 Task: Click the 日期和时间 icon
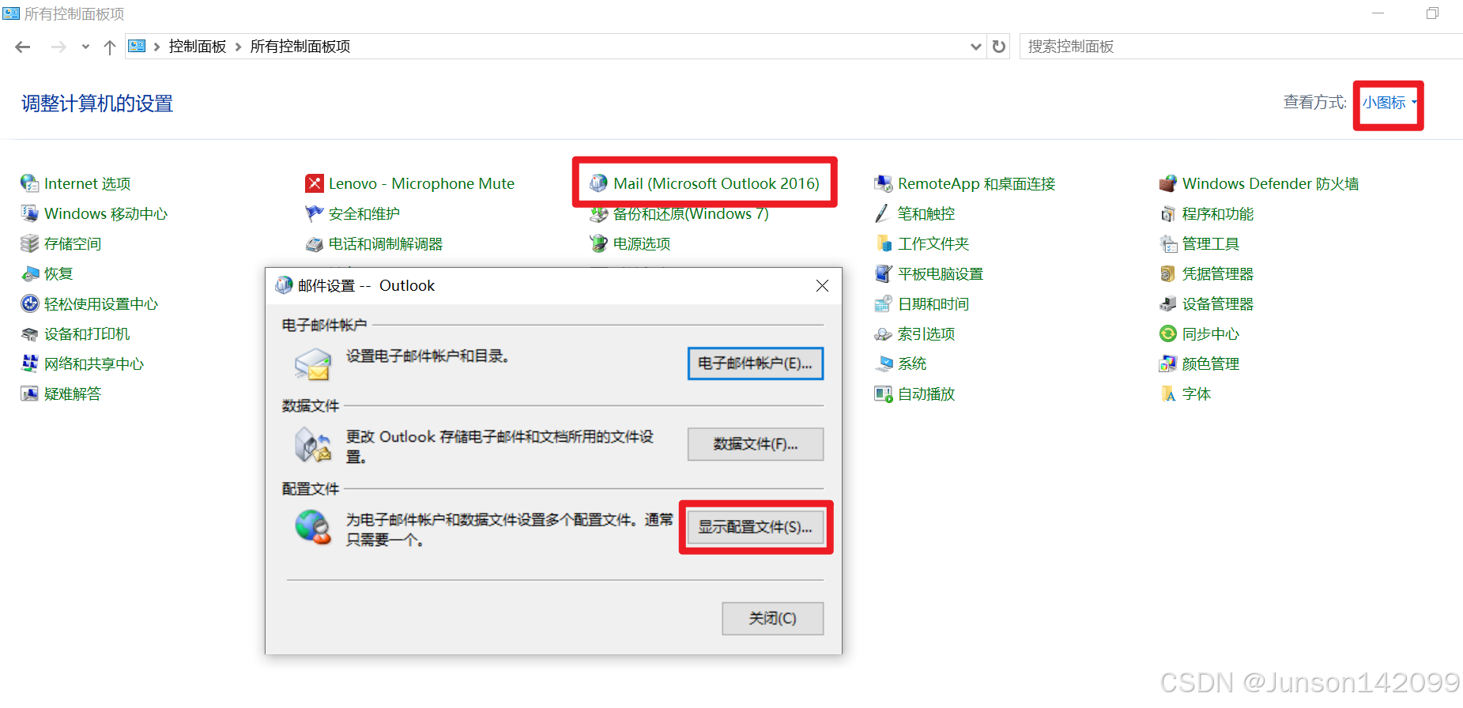tap(883, 303)
